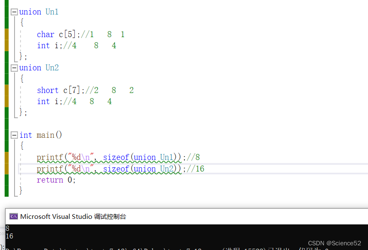Click the '//8' comment after first printf
The image size is (368, 250).
coord(193,157)
